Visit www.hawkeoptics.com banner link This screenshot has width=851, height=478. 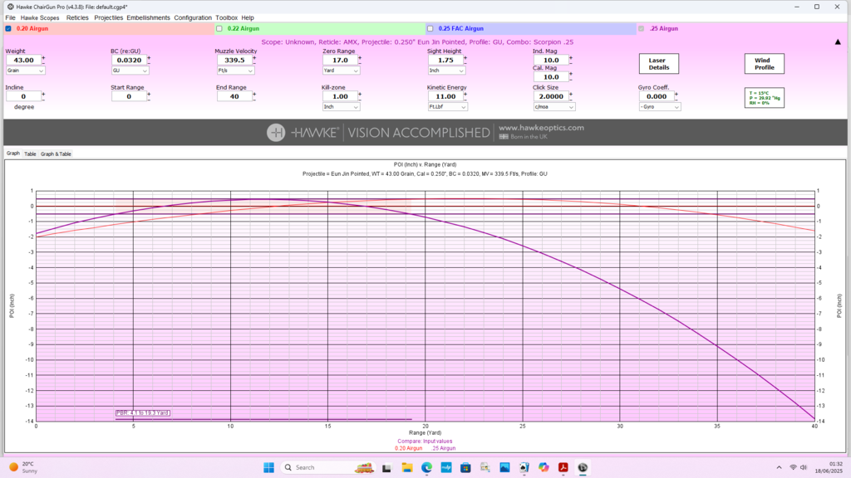(541, 128)
